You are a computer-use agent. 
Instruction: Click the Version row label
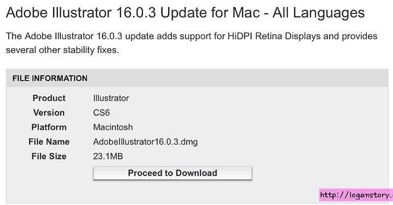[49, 113]
